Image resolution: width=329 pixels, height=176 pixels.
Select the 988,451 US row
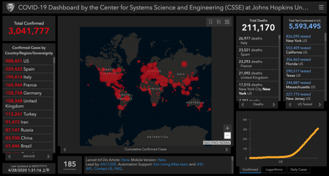tap(28, 61)
